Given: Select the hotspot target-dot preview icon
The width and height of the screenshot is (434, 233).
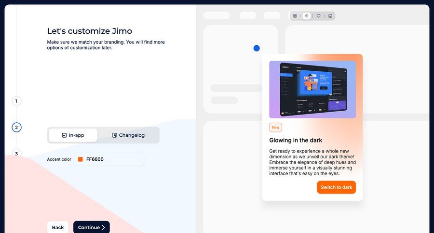Looking at the screenshot, I should tap(307, 16).
